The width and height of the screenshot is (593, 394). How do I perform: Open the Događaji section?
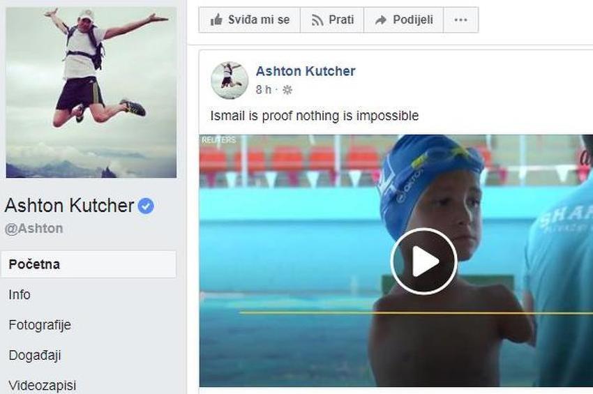pos(35,356)
